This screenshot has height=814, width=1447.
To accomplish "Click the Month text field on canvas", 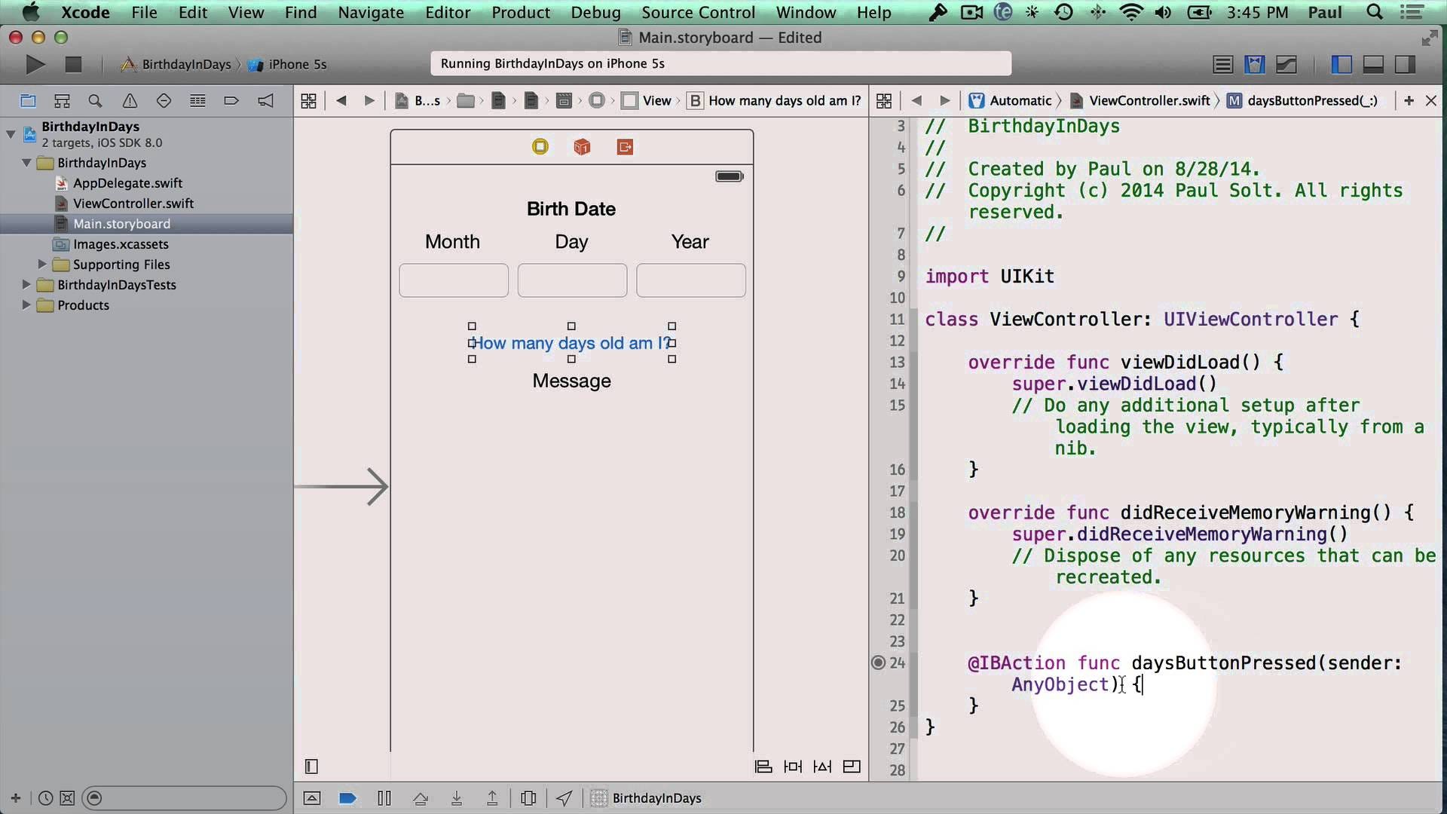I will 453,280.
